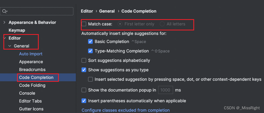
Task: Select the All letters radio button
Action: click(162, 24)
